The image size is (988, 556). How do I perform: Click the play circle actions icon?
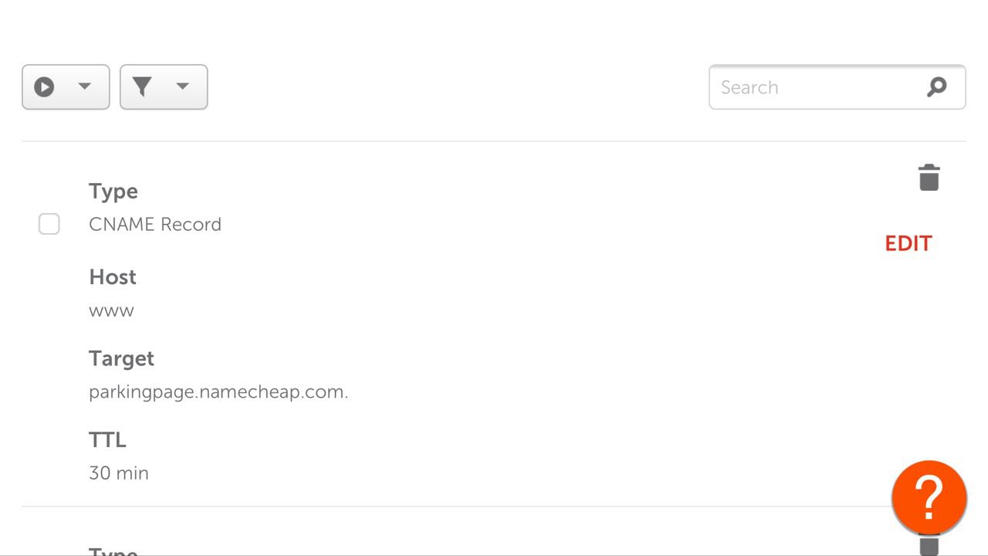click(44, 86)
